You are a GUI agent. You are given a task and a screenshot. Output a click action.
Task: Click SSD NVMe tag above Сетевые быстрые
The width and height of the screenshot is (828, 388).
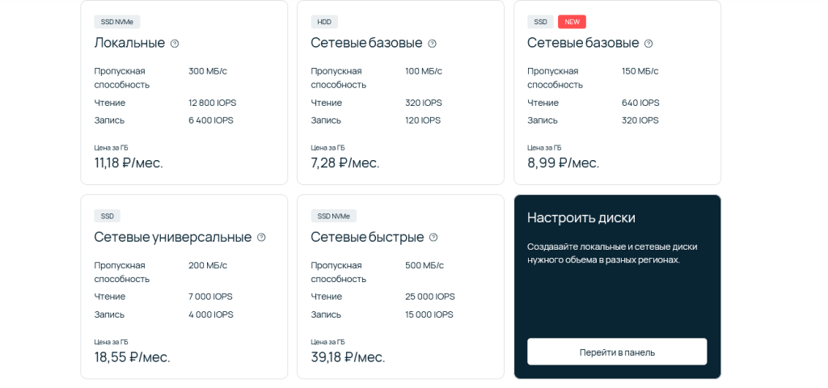(x=333, y=216)
